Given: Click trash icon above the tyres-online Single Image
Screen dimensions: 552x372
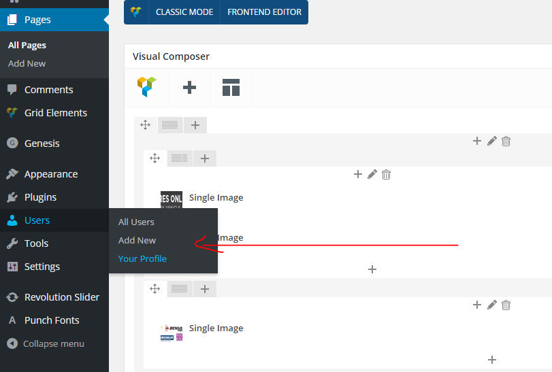Looking at the screenshot, I should click(386, 174).
